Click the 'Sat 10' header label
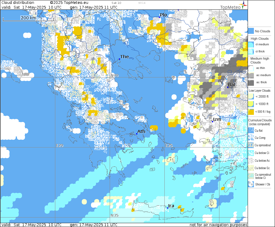 (116, 3)
